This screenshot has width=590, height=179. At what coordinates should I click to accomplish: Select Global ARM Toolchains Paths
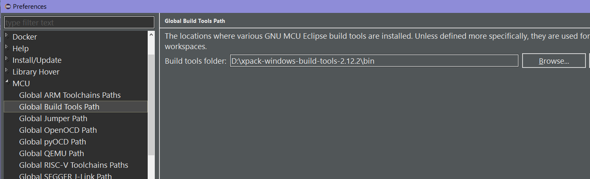click(x=70, y=95)
